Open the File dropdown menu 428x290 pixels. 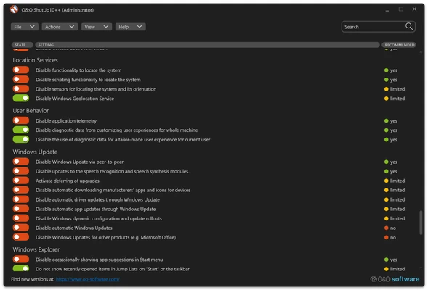24,27
